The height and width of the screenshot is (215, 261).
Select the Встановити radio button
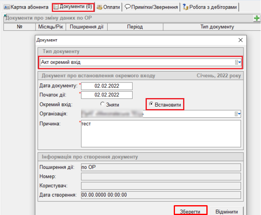152,105
